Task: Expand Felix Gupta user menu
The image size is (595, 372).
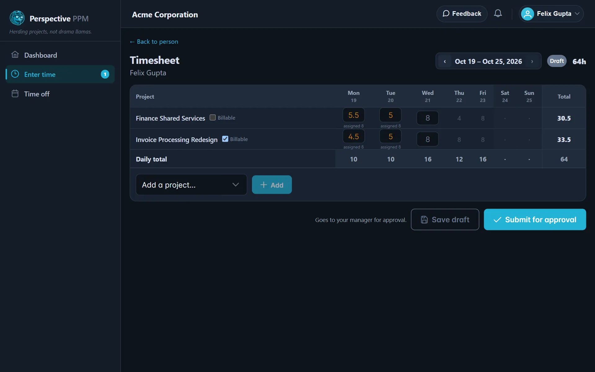Action: coord(551,14)
